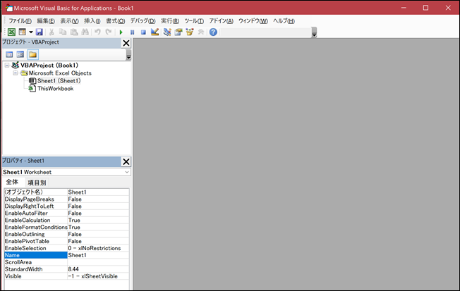The image size is (460, 291).
Task: Select the EnablePivotTable property row
Action: 66,241
